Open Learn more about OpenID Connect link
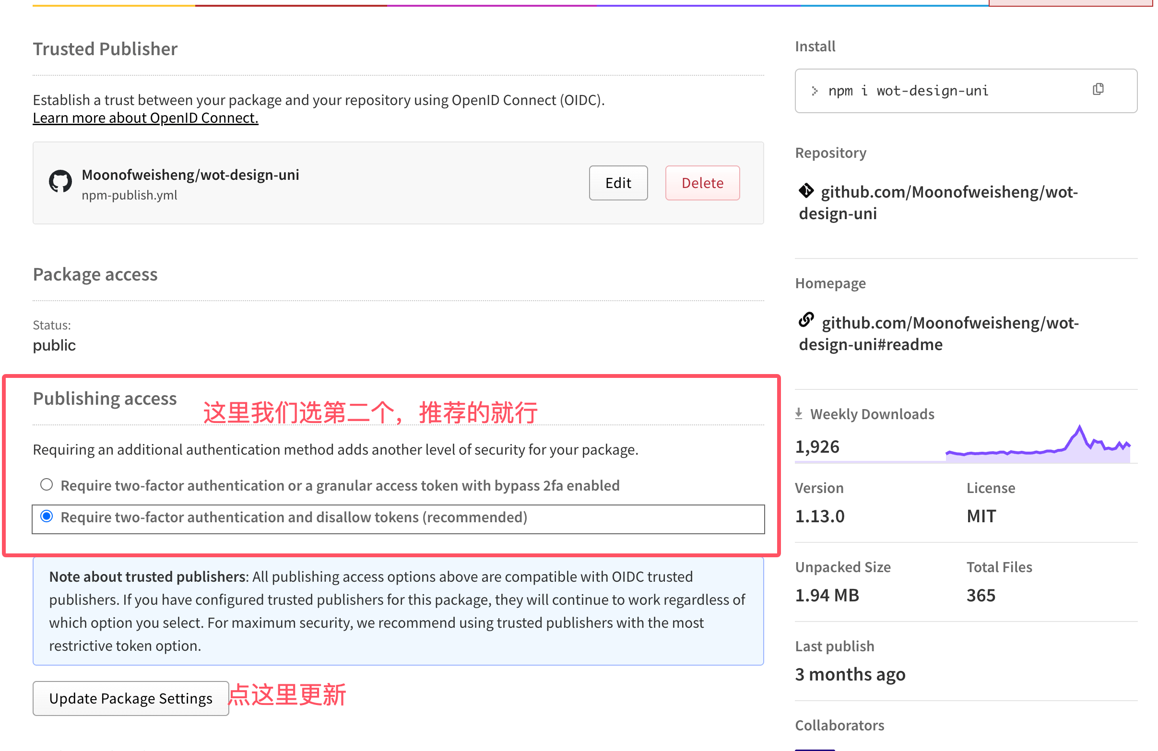The height and width of the screenshot is (751, 1158). pyautogui.click(x=145, y=117)
